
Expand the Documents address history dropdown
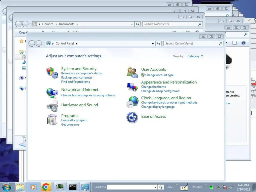click(x=132, y=24)
